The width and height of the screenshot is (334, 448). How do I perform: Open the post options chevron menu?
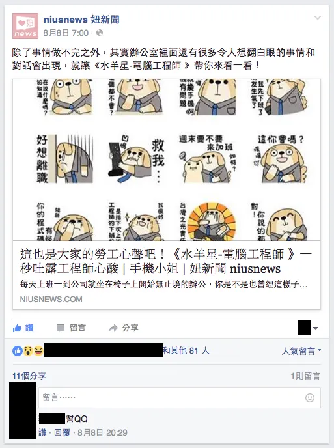(318, 18)
